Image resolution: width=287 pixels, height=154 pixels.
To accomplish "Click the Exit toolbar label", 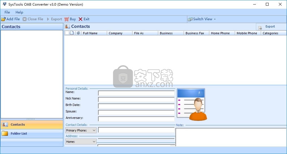I will pyautogui.click(x=86, y=19).
